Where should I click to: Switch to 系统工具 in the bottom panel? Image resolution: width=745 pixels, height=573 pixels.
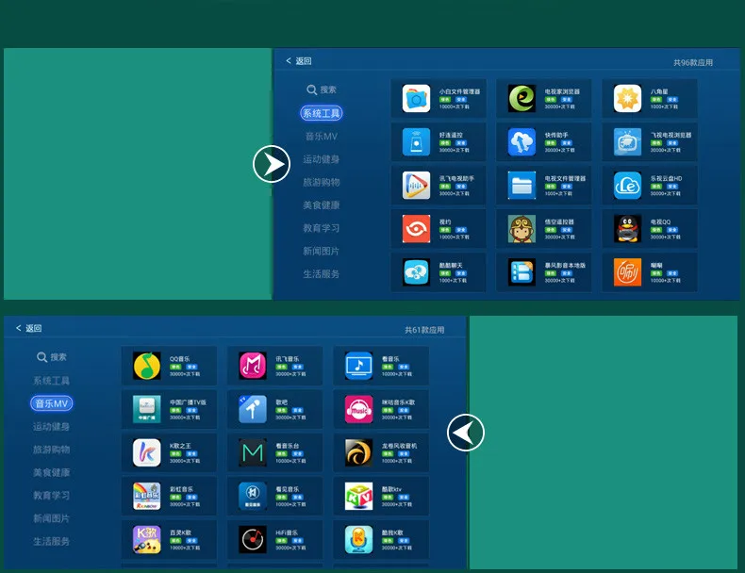click(x=51, y=381)
